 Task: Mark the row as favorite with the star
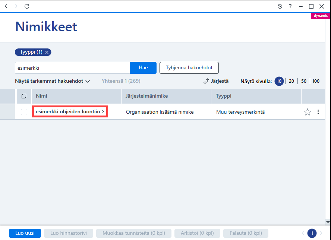click(308, 112)
